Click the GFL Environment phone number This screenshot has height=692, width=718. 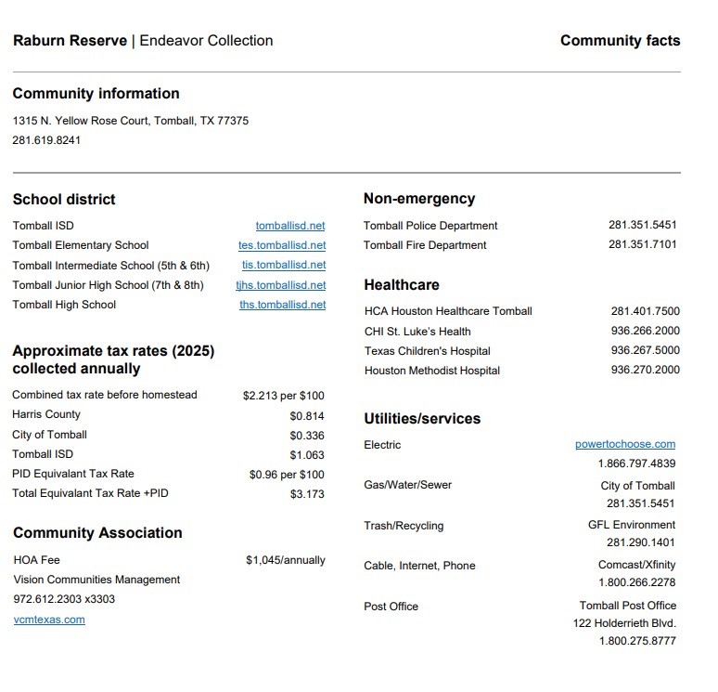tap(641, 542)
